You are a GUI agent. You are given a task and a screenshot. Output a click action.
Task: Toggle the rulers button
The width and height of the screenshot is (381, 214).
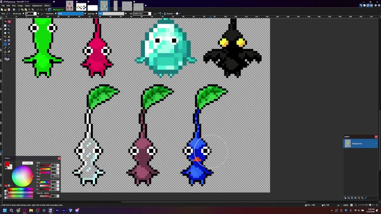coord(50,10)
